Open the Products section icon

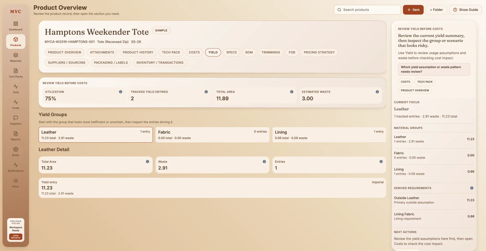tap(16, 42)
